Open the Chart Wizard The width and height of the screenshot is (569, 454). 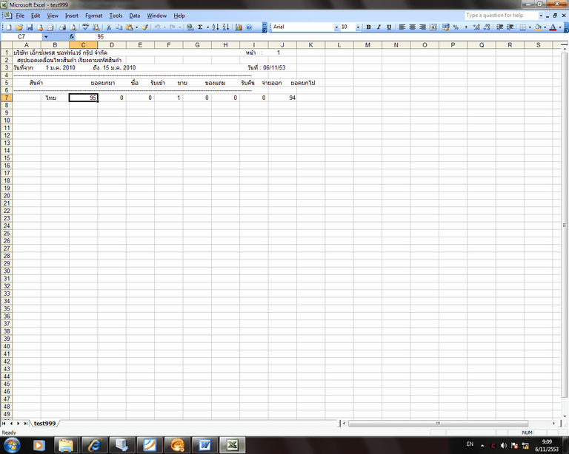pos(239,27)
